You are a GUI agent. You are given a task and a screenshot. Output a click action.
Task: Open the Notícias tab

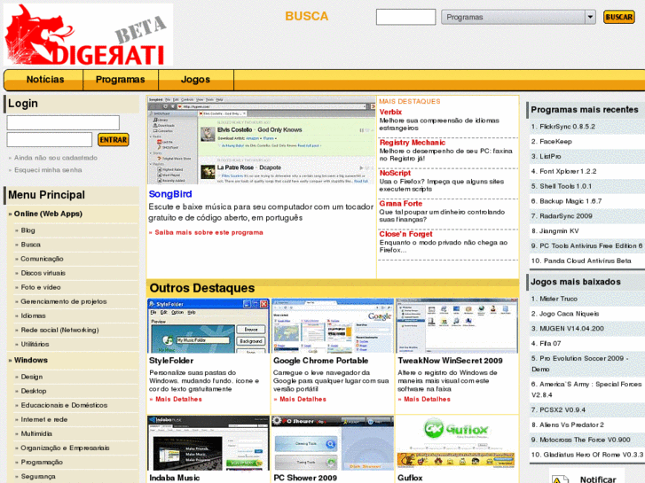point(45,80)
